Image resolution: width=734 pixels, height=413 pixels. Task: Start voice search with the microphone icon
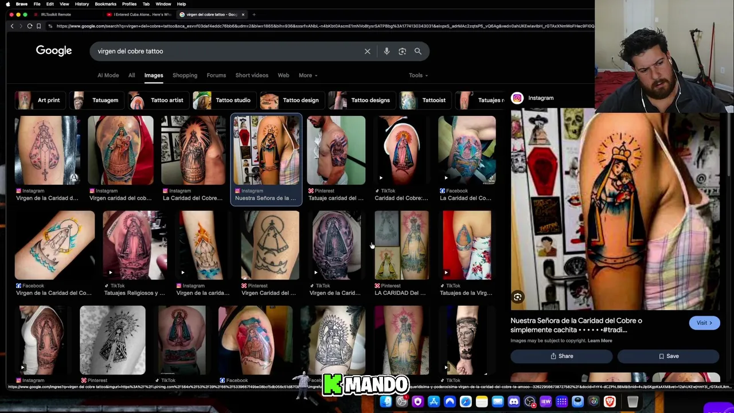[x=386, y=51]
